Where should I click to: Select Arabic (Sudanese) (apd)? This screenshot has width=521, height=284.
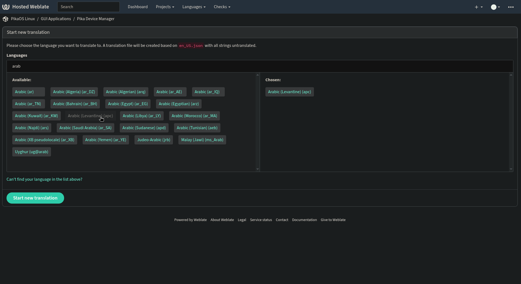tap(144, 128)
